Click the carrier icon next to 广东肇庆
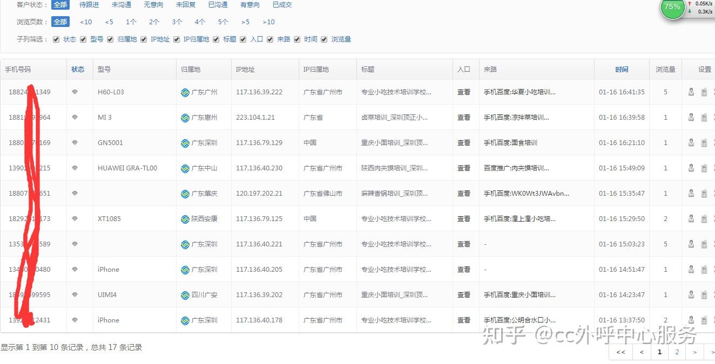Image resolution: width=715 pixels, height=364 pixels. point(184,193)
